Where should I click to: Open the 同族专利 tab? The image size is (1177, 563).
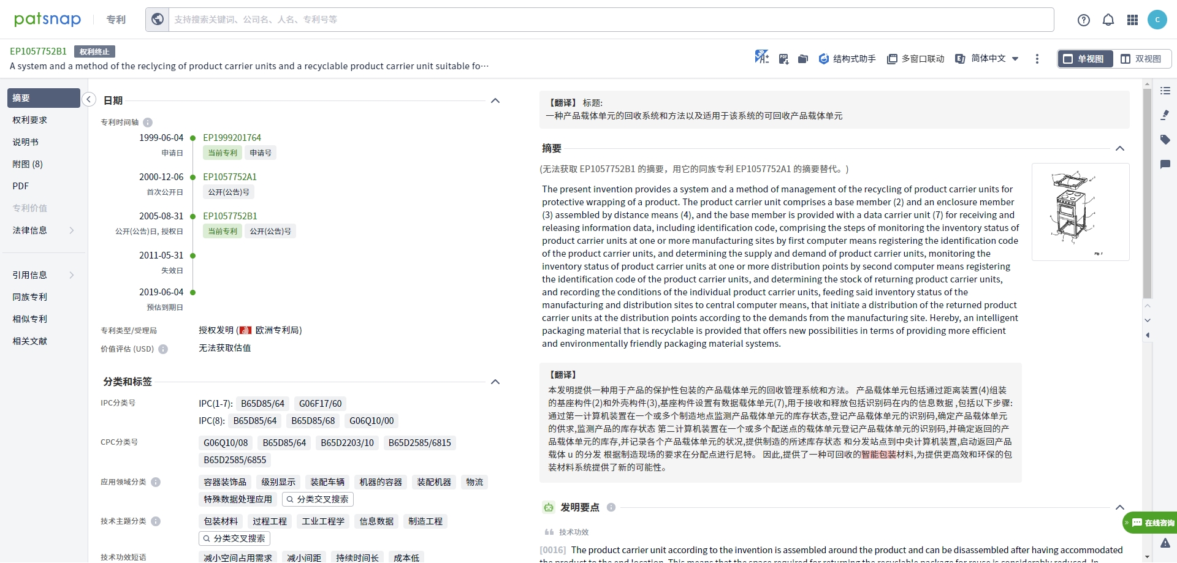tap(30, 297)
